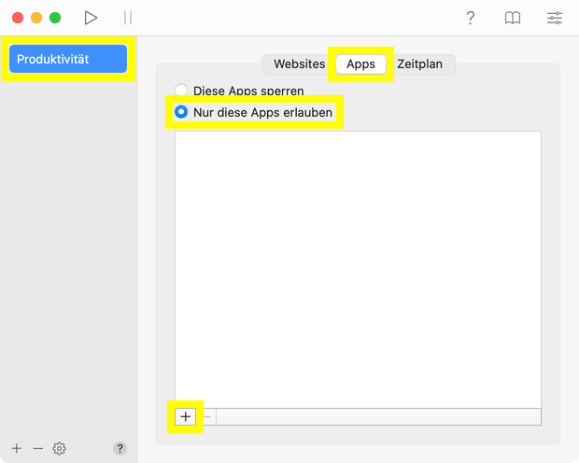Add an app with the list plus button

pos(186,416)
